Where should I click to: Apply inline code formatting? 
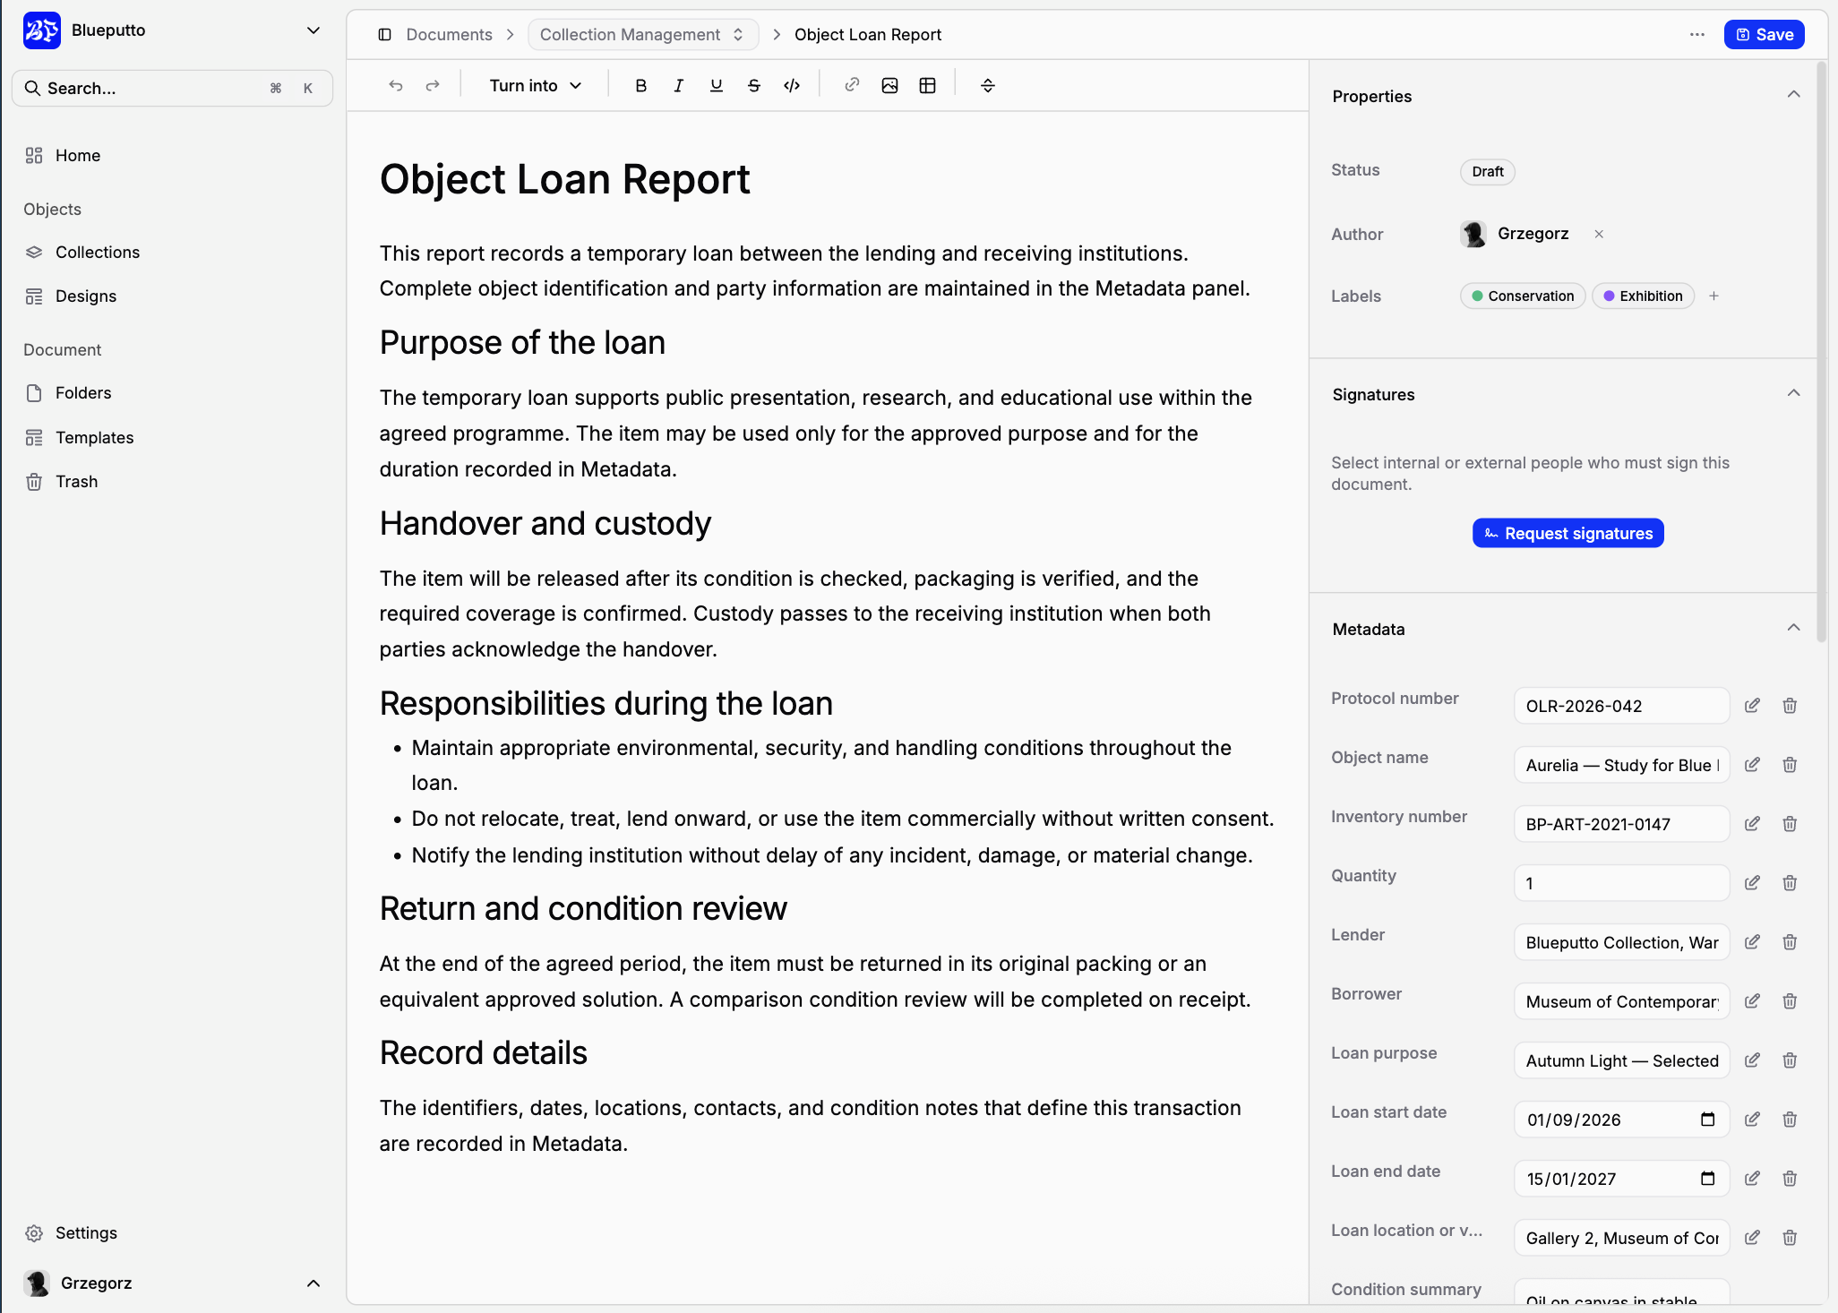pos(792,86)
